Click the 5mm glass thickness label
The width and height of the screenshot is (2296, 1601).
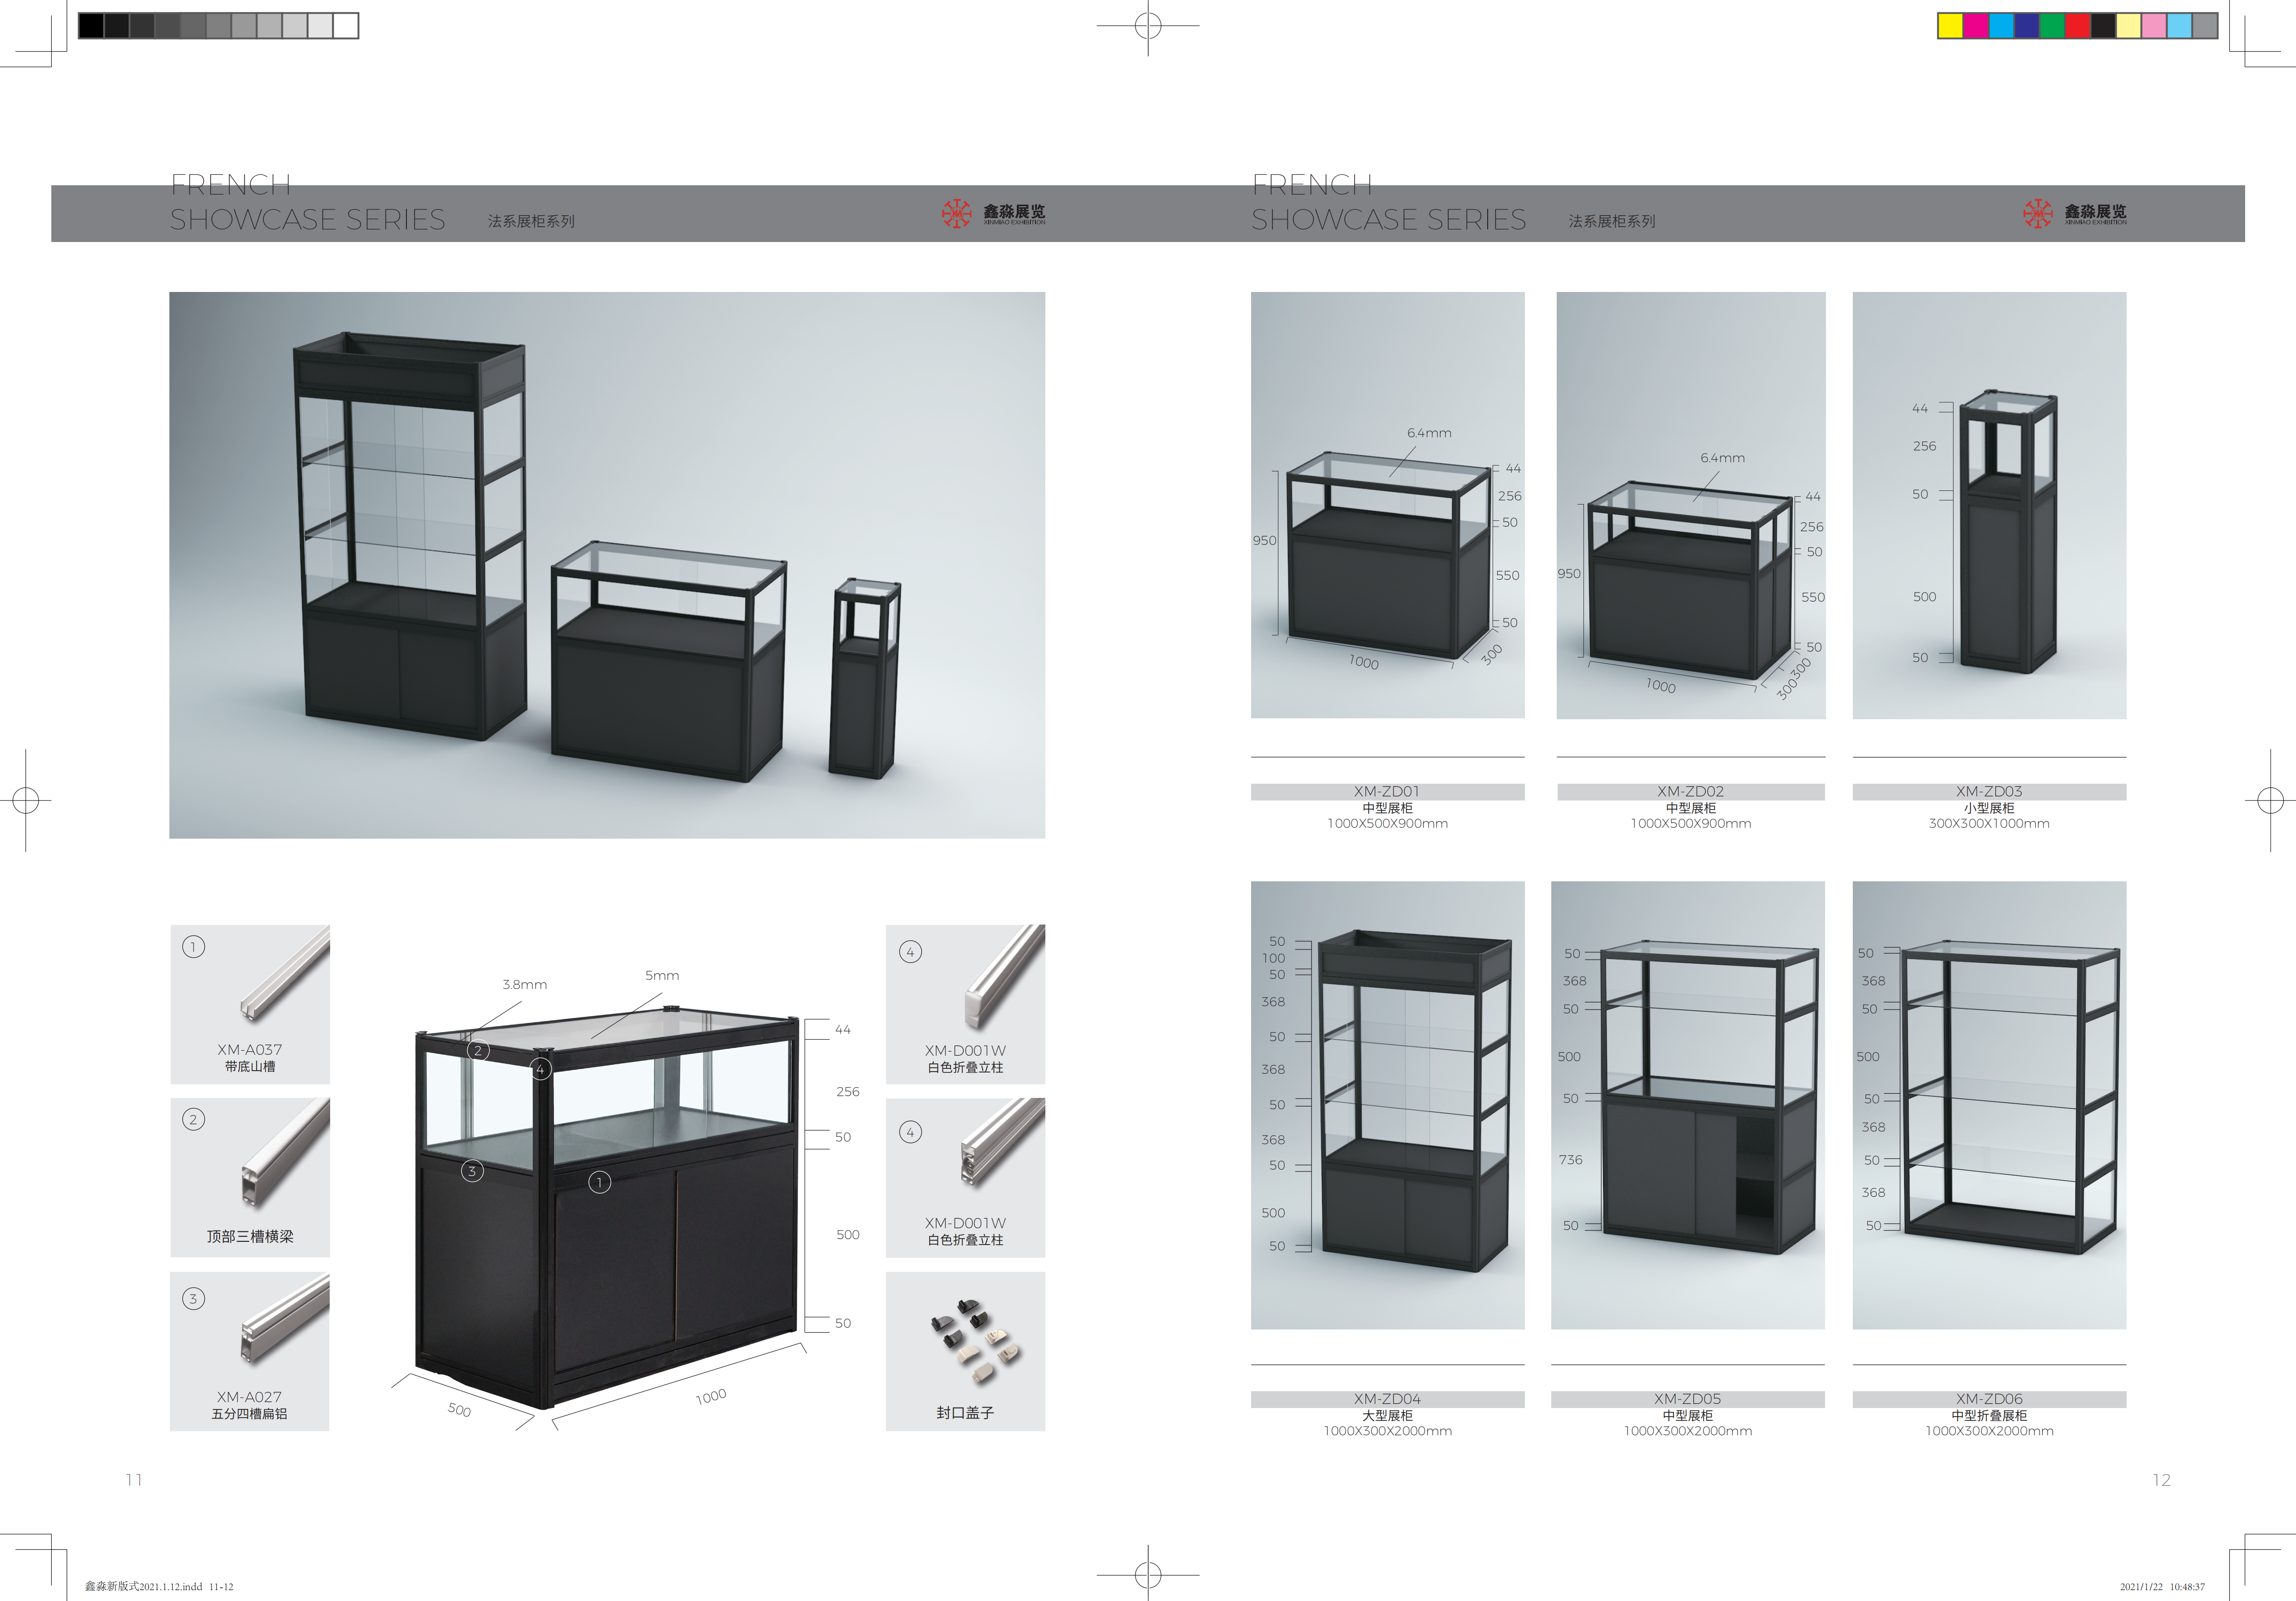tap(662, 976)
